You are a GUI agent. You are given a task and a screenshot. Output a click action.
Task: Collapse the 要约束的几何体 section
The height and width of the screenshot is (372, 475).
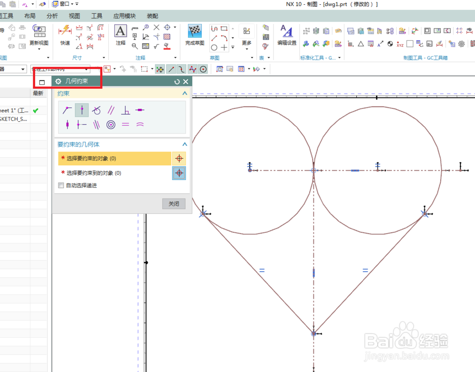point(184,144)
